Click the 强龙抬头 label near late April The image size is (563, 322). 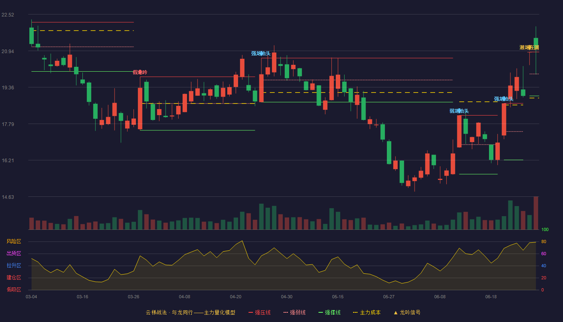point(261,53)
